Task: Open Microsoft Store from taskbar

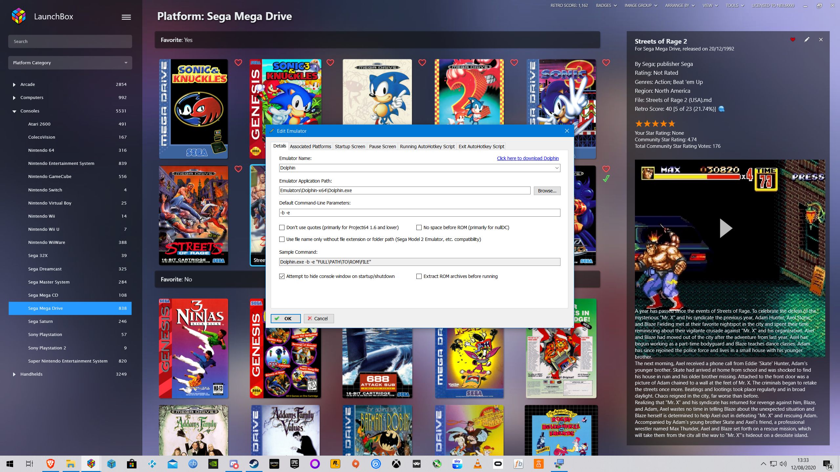Action: pyautogui.click(x=132, y=464)
